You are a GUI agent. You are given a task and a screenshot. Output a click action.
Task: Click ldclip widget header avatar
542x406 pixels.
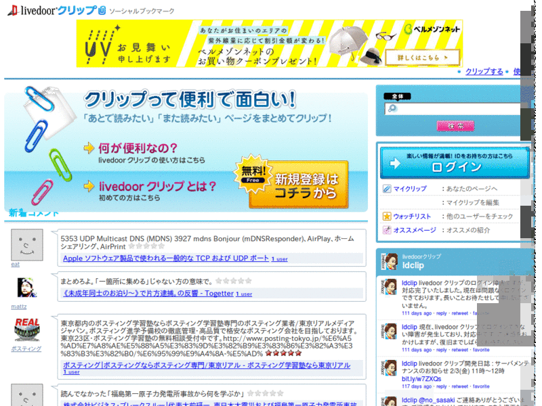(389, 261)
